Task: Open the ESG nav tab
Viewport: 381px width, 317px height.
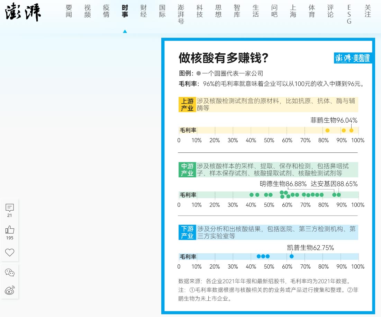Action: click(349, 14)
